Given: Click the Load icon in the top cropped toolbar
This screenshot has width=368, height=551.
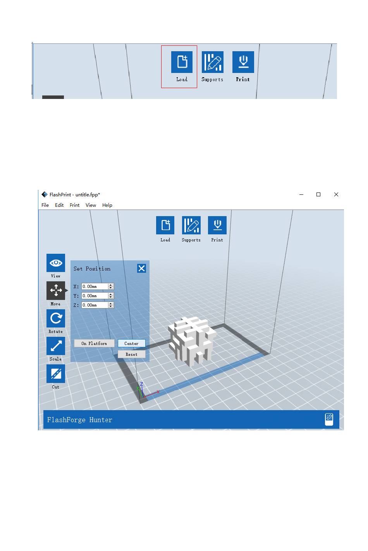Looking at the screenshot, I should click(182, 62).
